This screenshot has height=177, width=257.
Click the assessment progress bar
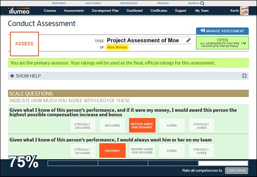tap(148, 163)
